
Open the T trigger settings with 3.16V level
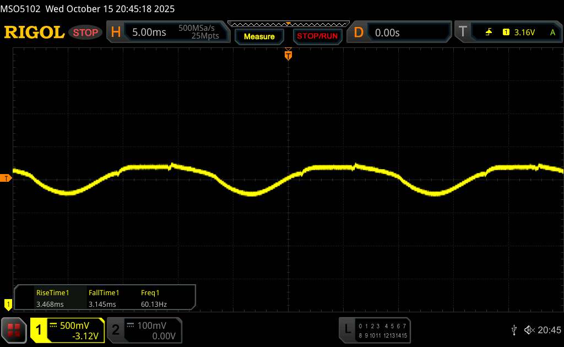pos(509,32)
